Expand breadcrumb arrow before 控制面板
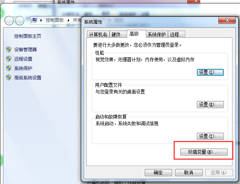 click(x=41, y=20)
